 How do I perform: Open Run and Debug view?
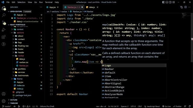coord(4,30)
